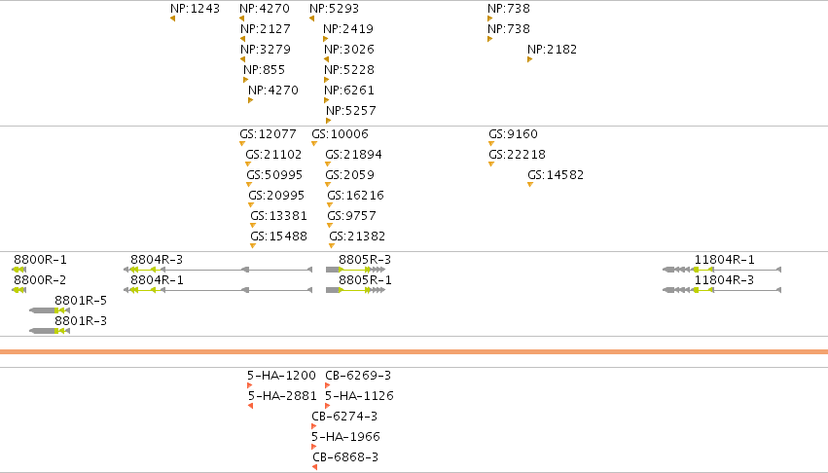Click the GS:50995 label
Viewport: 828px width, 473px height.
click(274, 175)
